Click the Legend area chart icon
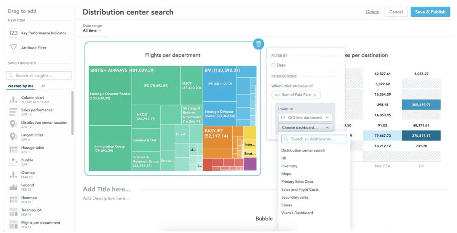 coord(13,187)
